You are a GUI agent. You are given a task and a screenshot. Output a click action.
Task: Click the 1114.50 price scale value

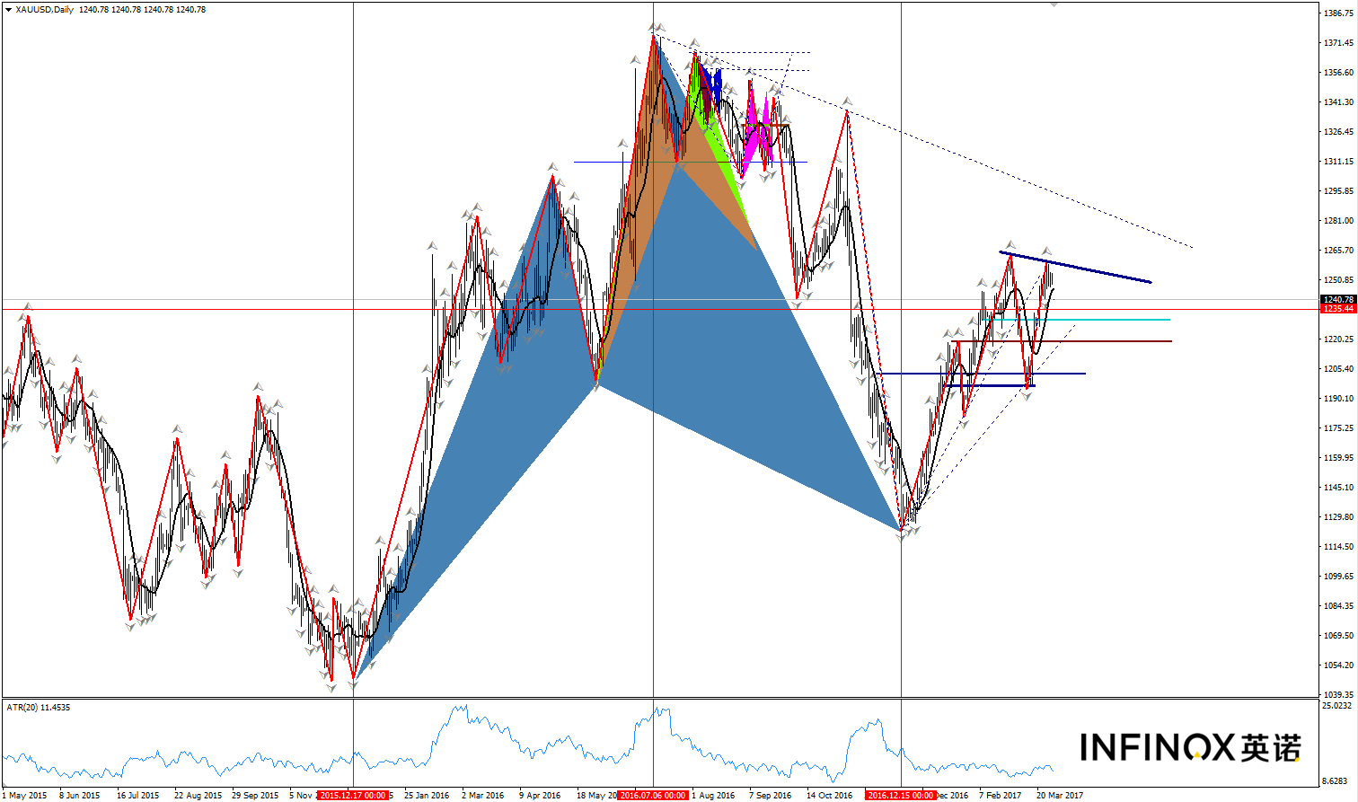pyautogui.click(x=1338, y=547)
